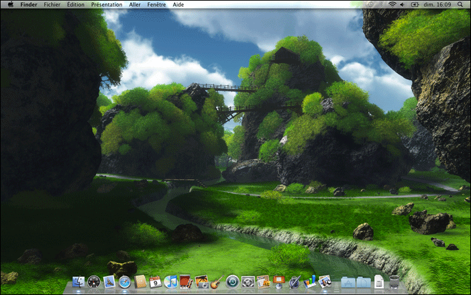
Task: Open the Aller menu
Action: point(135,5)
